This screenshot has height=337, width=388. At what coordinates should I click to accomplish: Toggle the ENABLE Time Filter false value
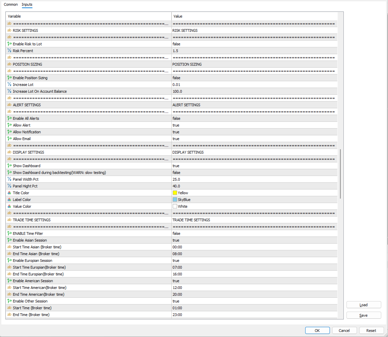tap(254, 233)
